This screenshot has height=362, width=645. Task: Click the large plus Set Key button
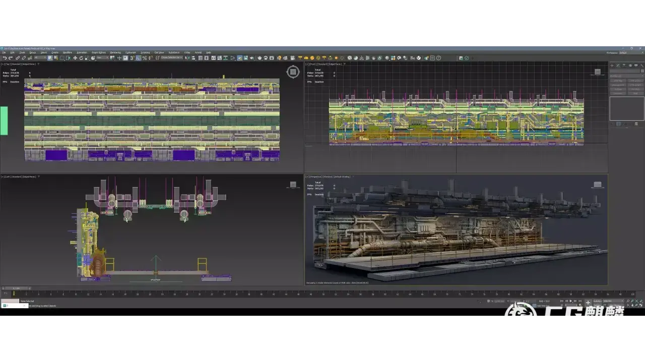point(588,303)
